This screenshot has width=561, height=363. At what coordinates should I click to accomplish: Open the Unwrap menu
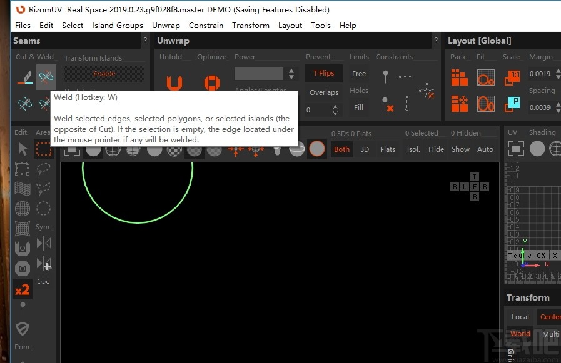point(166,26)
